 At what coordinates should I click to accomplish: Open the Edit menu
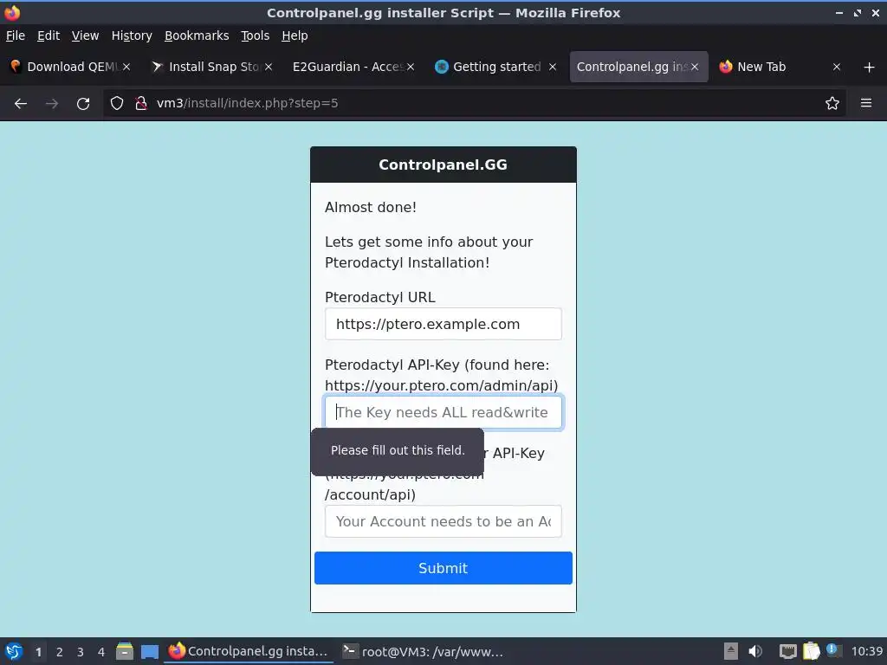pos(49,36)
